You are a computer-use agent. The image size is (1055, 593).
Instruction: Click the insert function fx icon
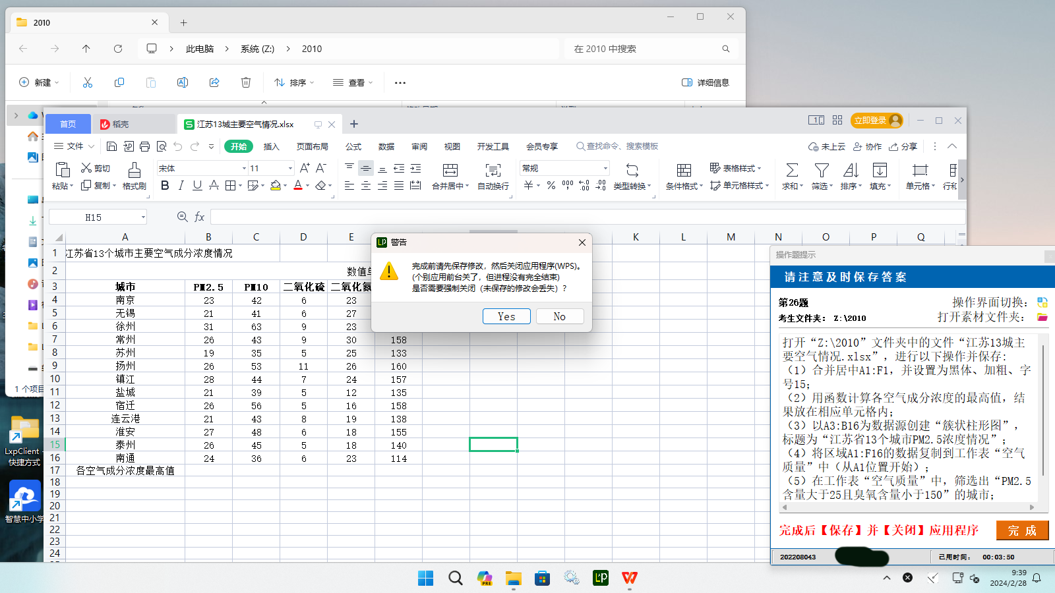(199, 217)
